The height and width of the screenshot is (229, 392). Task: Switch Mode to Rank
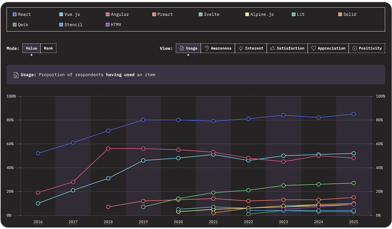pyautogui.click(x=48, y=48)
